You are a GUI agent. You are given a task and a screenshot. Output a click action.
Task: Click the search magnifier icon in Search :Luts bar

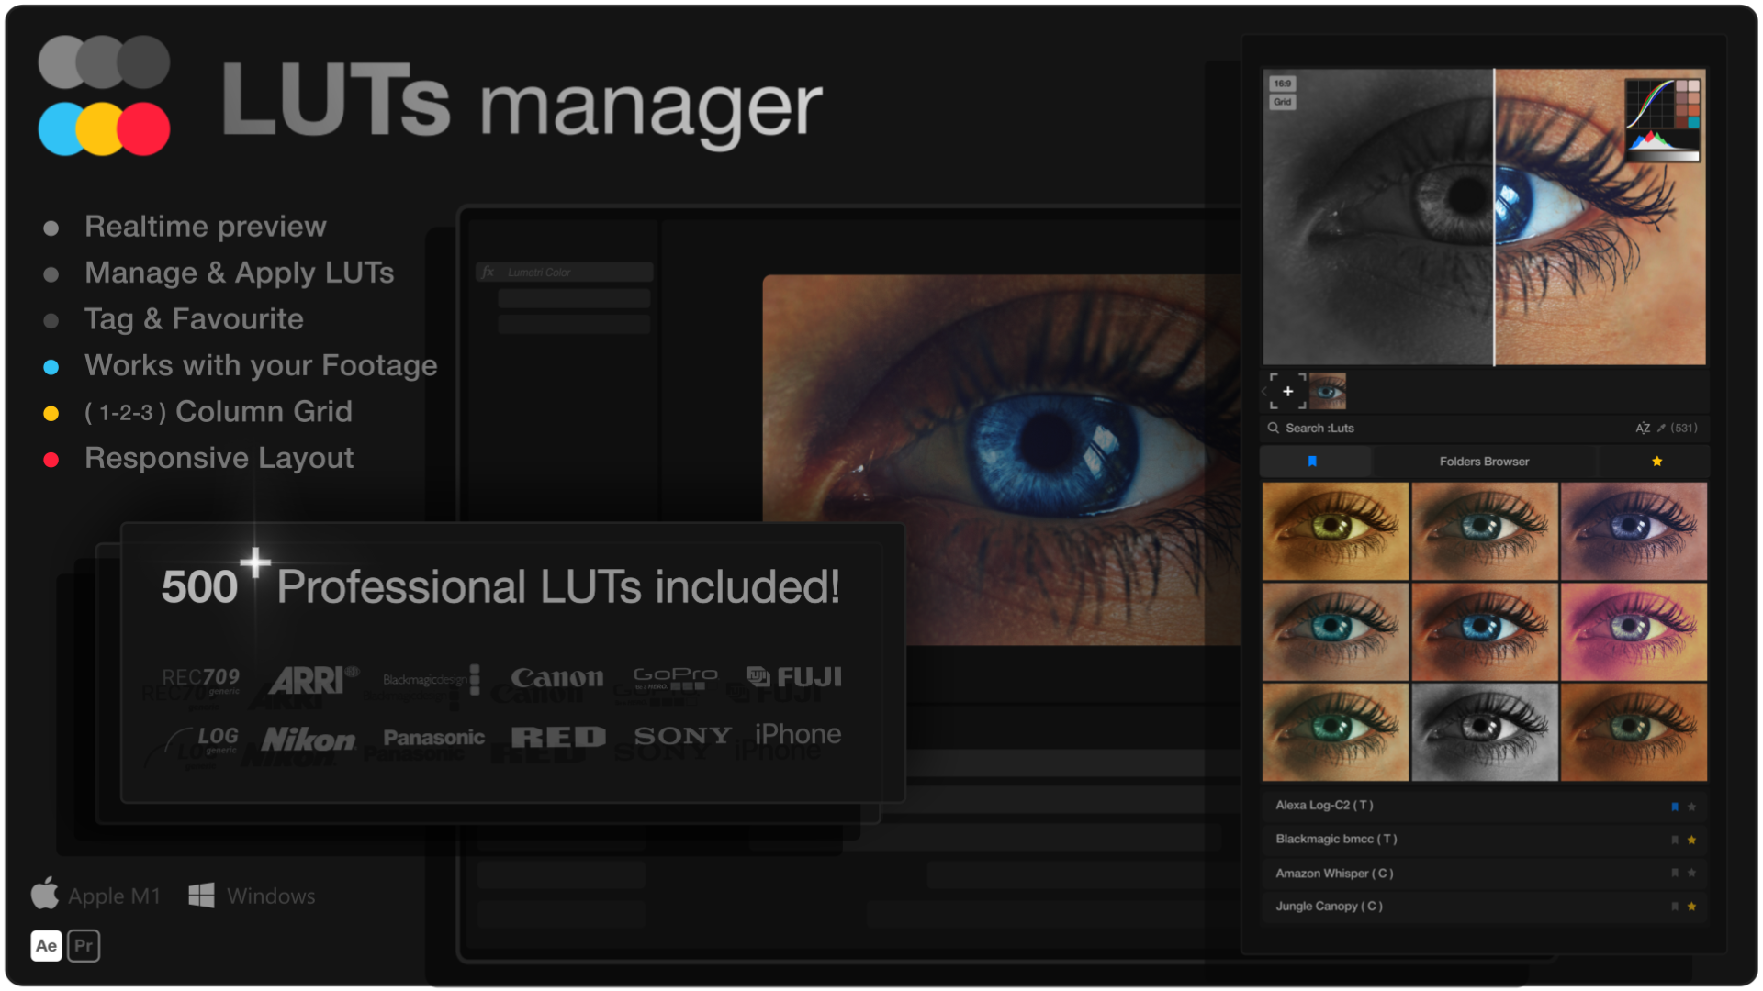1274,428
